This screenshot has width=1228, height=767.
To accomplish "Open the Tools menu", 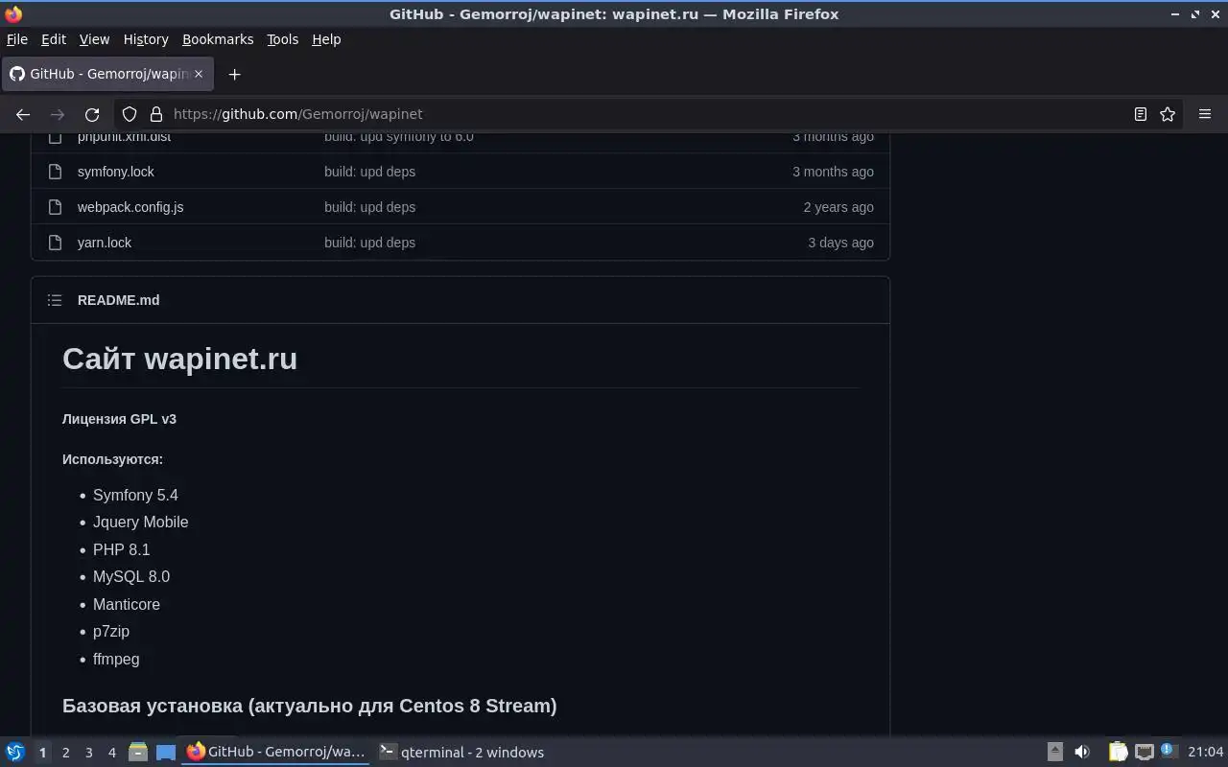I will click(x=282, y=39).
